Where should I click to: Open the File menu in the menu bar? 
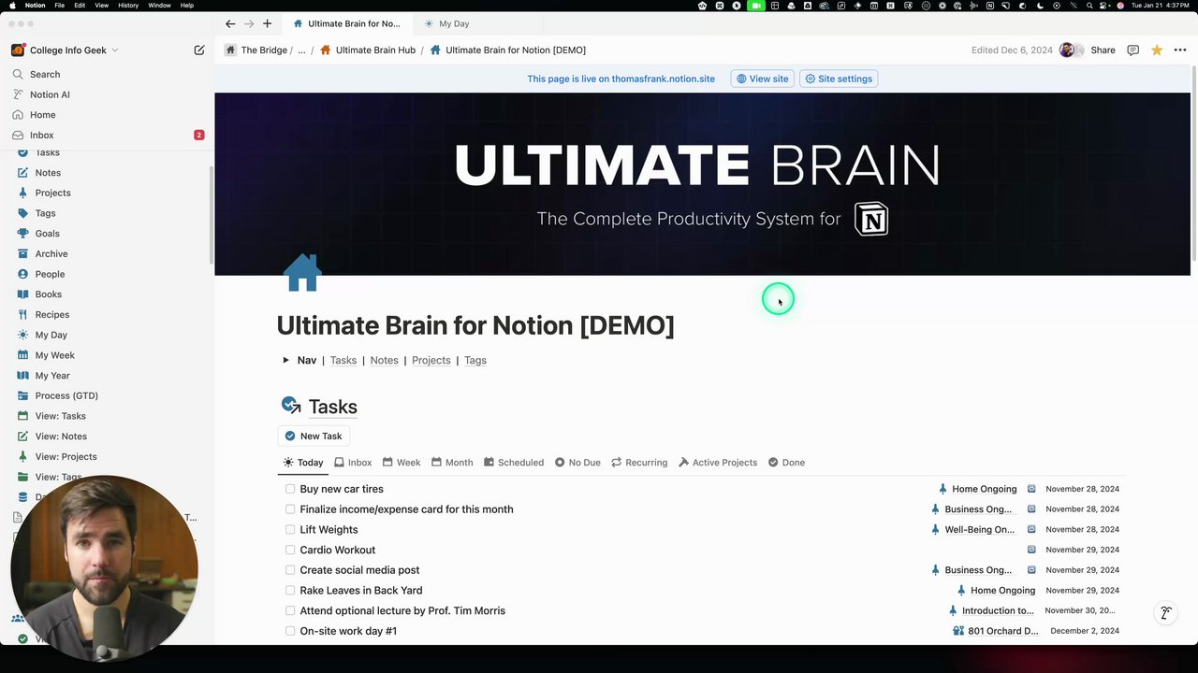pos(60,6)
